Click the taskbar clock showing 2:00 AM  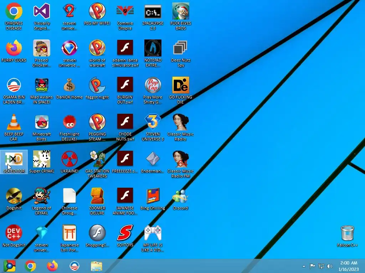pos(349,266)
